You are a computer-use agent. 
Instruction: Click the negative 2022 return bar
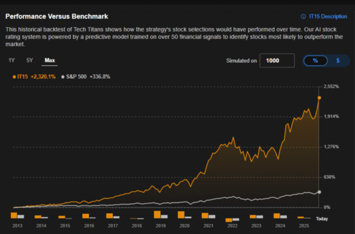[x=229, y=220]
